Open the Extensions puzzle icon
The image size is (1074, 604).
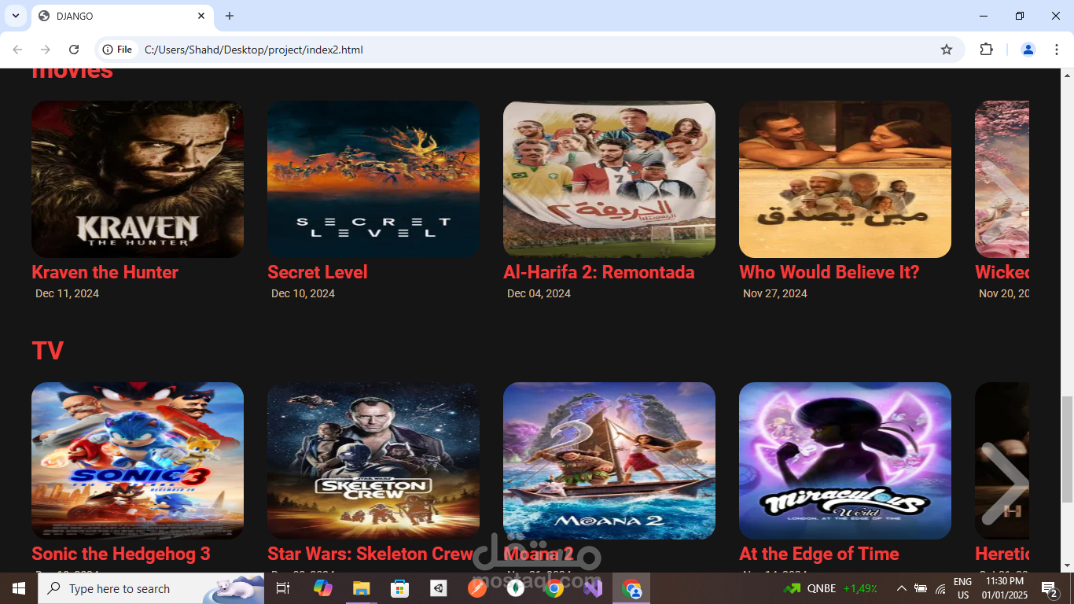coord(986,50)
